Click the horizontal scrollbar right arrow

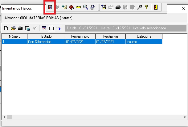[x=185, y=117]
